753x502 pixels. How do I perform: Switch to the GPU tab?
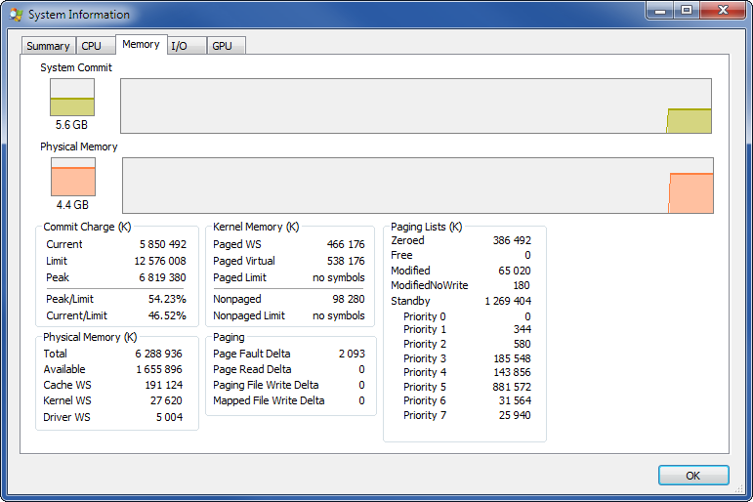tap(222, 46)
